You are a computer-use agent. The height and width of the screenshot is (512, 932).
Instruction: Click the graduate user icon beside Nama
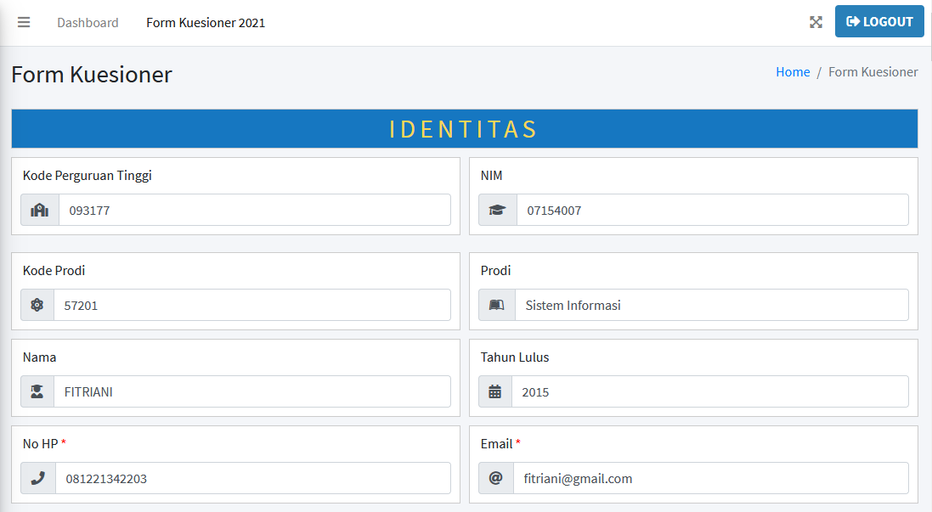(37, 392)
